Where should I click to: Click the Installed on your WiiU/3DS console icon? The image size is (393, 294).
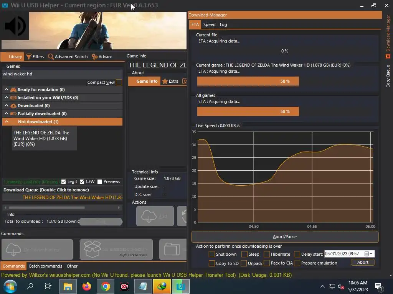click(13, 98)
